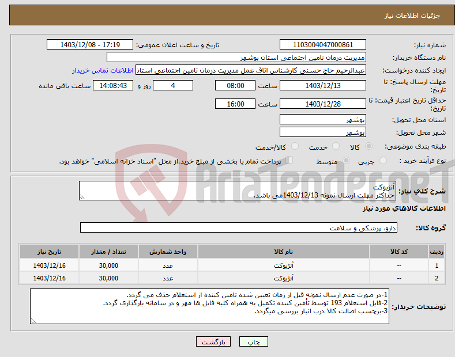Viewport: 455px width, 357px height.
Task: Click the buyer organization name field
Action: coord(236,58)
